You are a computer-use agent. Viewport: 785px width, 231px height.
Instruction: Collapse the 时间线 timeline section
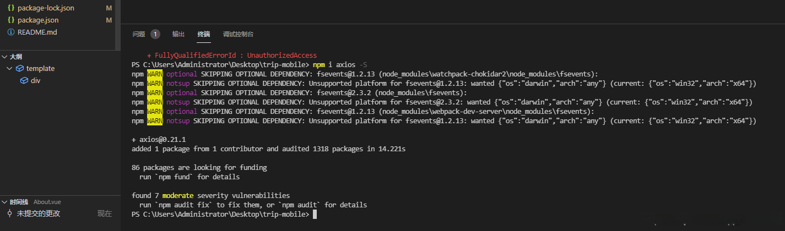click(4, 202)
